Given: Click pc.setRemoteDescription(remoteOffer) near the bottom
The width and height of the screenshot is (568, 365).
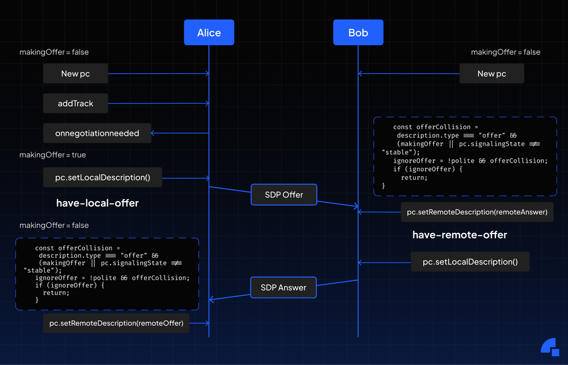Looking at the screenshot, I should (116, 323).
